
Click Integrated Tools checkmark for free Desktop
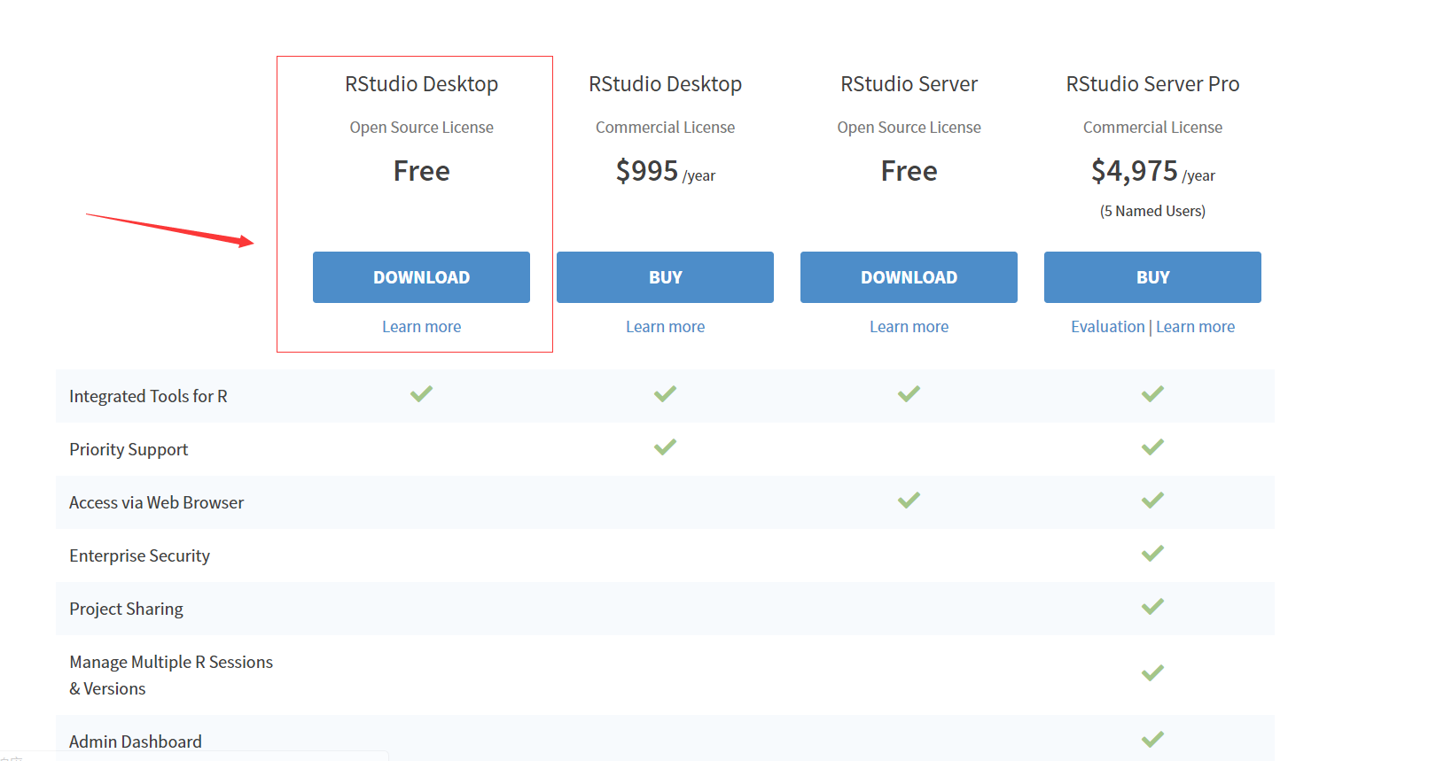(x=421, y=394)
